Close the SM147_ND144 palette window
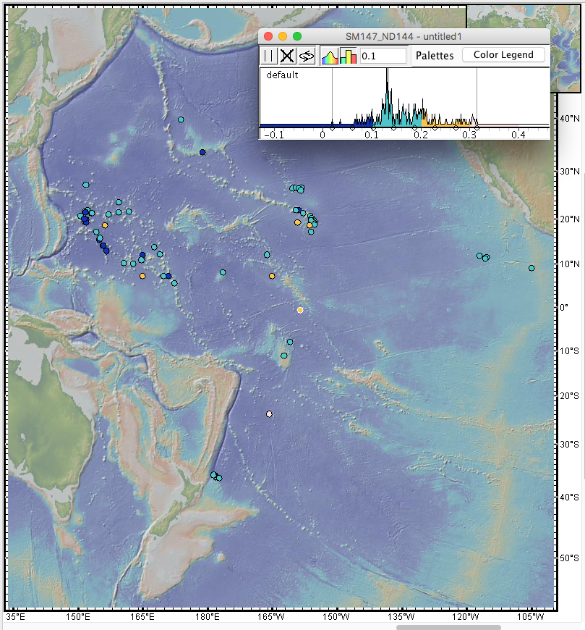This screenshot has height=630, width=585. (268, 36)
